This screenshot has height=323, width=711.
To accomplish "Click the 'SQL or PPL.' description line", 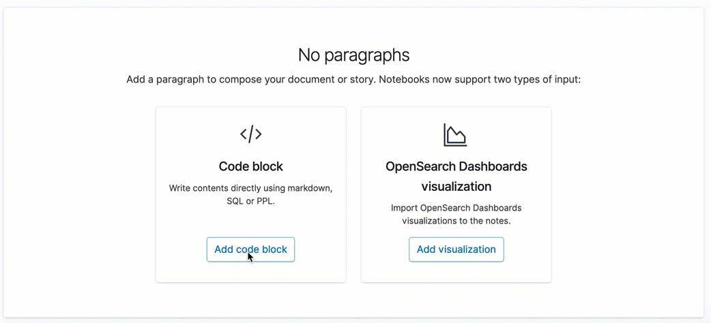I will [x=250, y=202].
